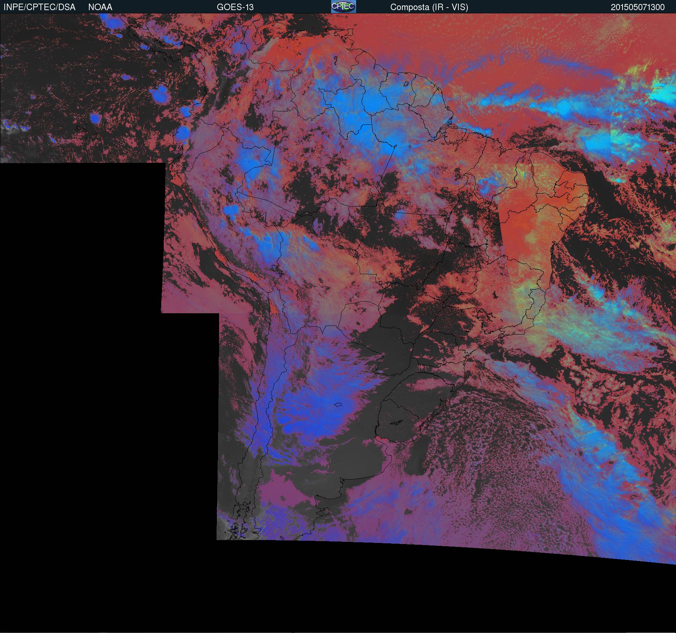The image size is (676, 633).
Task: Click the Composta (IR - VIS) title
Action: 429,7
